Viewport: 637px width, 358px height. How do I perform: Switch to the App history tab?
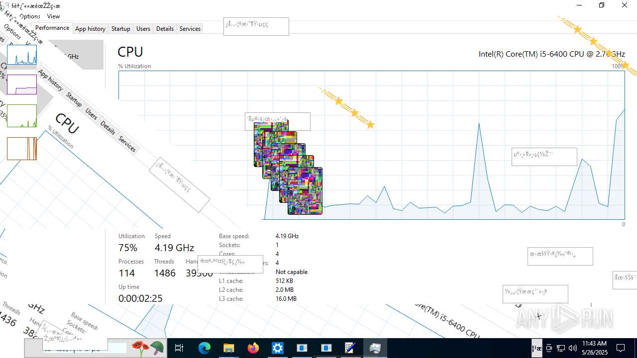(90, 29)
